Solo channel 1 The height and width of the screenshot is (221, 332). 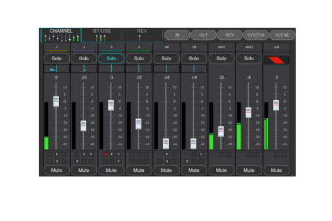pyautogui.click(x=56, y=59)
